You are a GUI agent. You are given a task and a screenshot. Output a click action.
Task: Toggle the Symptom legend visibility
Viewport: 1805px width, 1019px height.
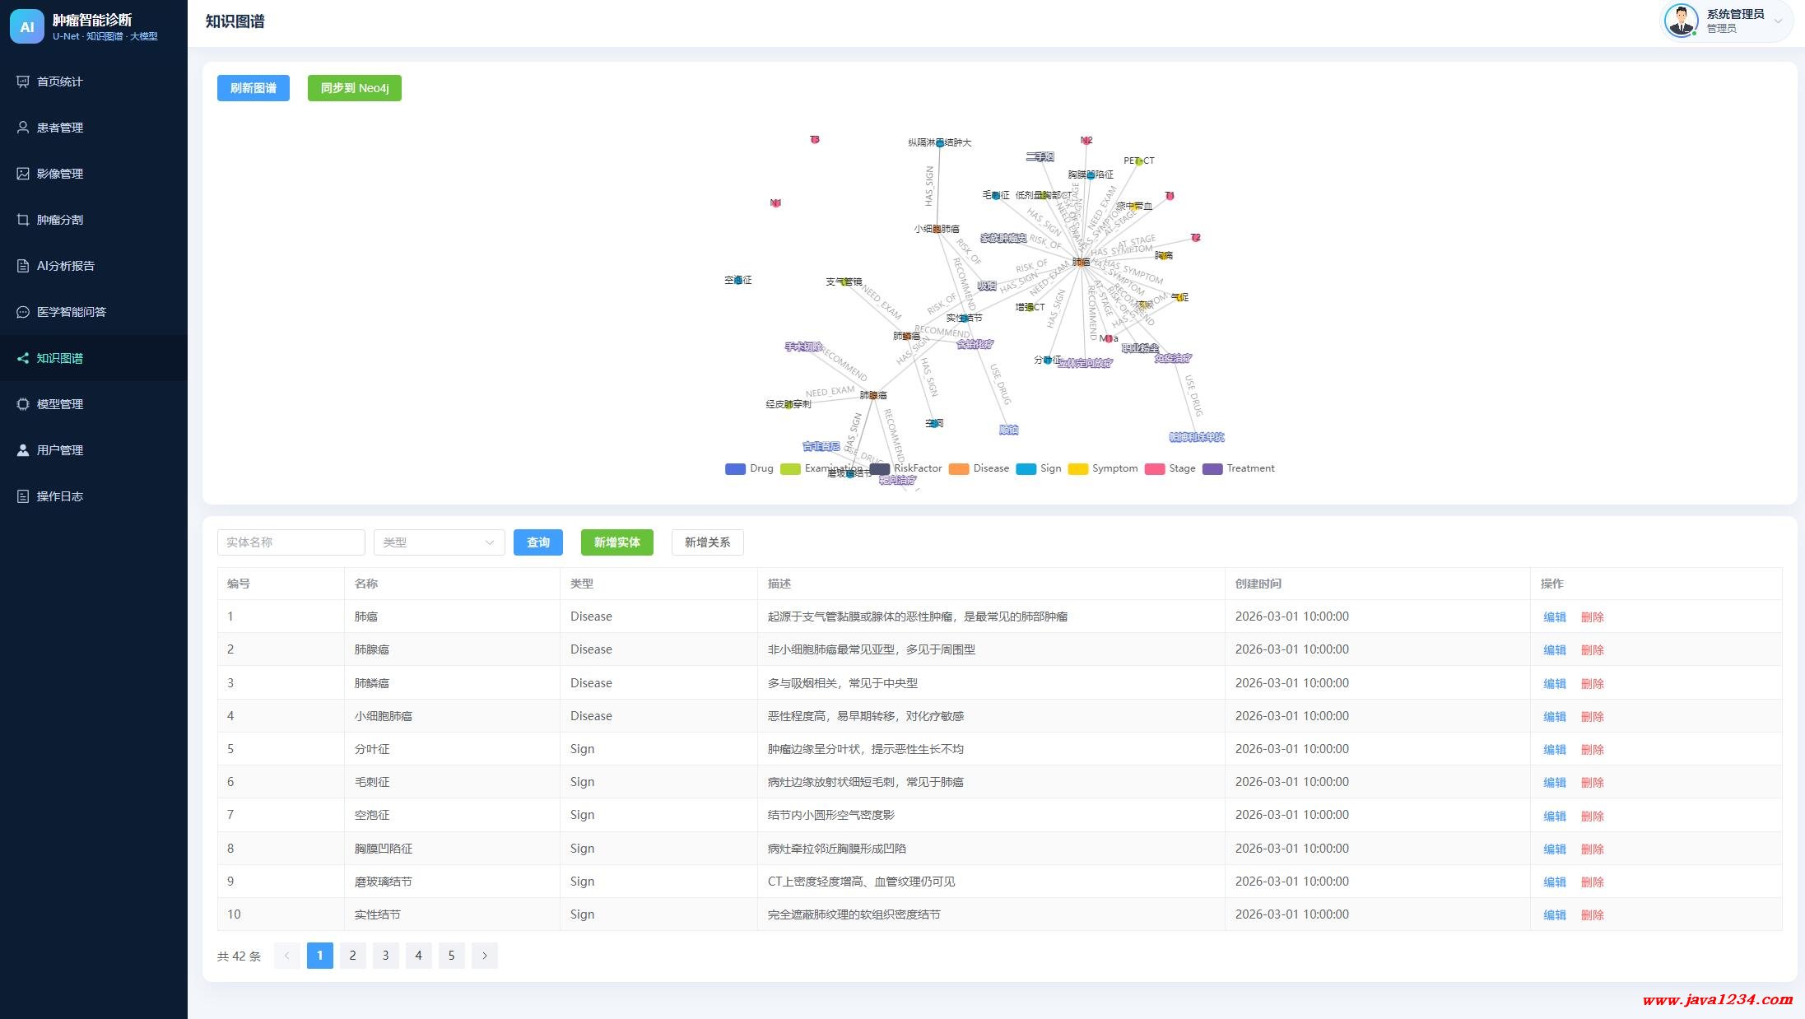point(1103,468)
